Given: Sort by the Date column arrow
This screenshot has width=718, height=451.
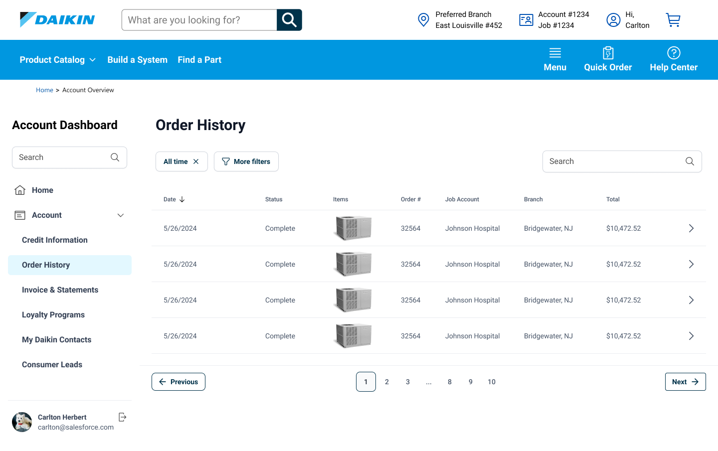Looking at the screenshot, I should 182,199.
